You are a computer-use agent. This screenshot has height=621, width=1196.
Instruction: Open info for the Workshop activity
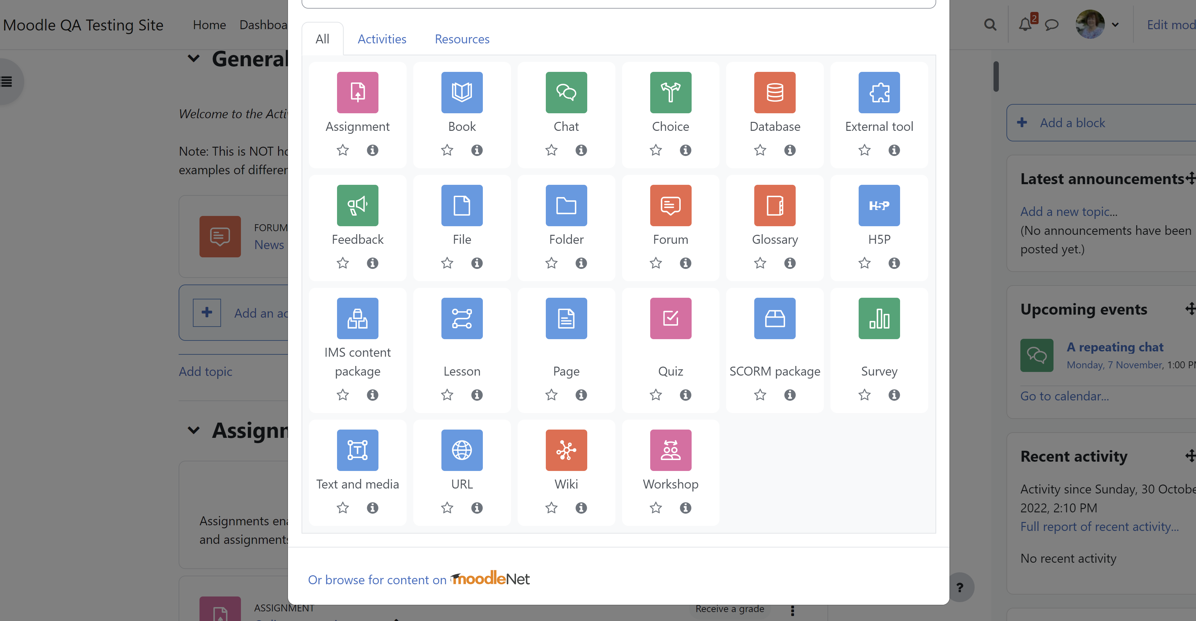(685, 508)
